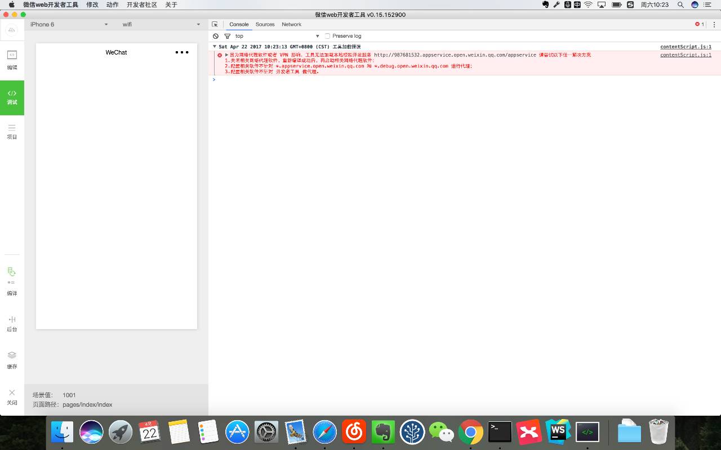Viewport: 721px width, 450px height.
Task: Click the 关闭 (close) sidebar button
Action: click(12, 397)
